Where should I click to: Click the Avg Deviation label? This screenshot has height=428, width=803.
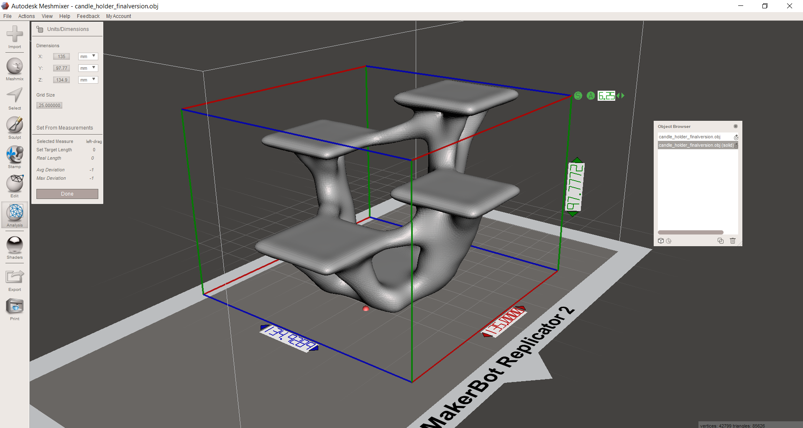(51, 170)
